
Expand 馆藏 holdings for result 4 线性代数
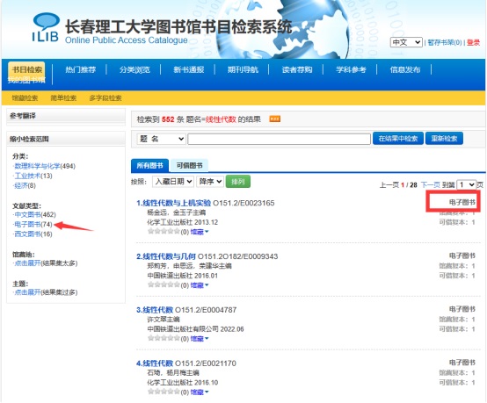(x=200, y=392)
